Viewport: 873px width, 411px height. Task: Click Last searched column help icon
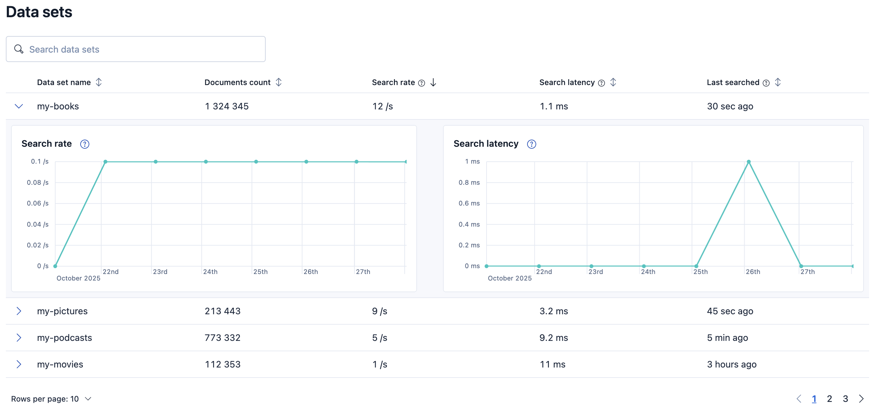(x=765, y=83)
